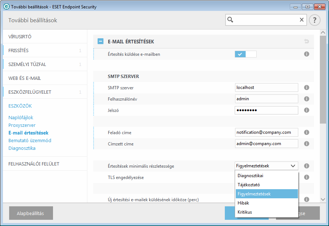
Task: Open the SZEMÉLYI TŰZFAL category
Action: 45,64
